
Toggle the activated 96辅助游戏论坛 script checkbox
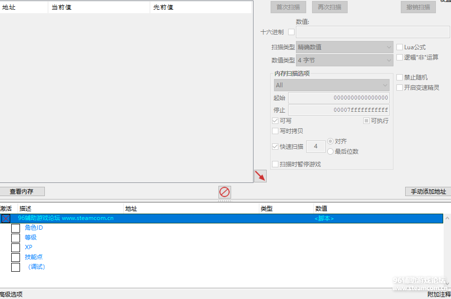(6, 219)
